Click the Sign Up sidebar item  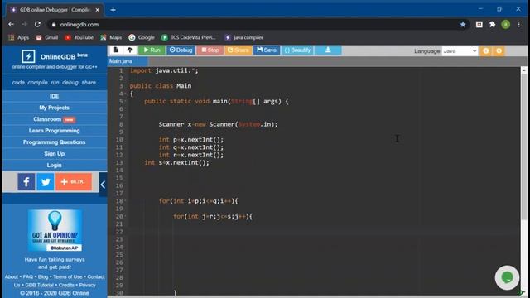(x=55, y=154)
